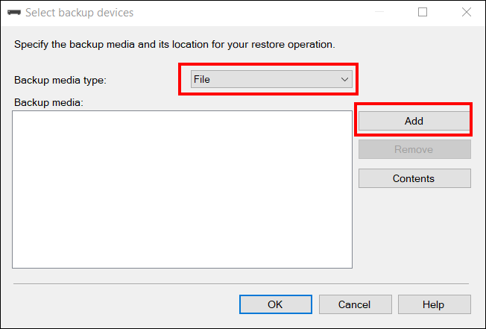Viewport: 486px width, 329px height.
Task: Open the Backup media type dropdown
Action: 271,79
